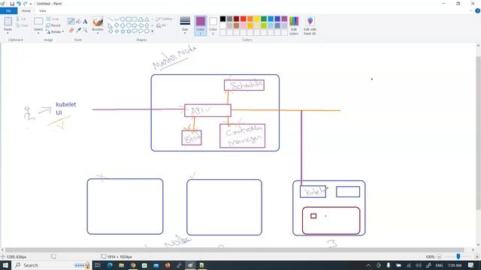Choose the Triangle shape
This screenshot has height=270, width=481.
147,19
